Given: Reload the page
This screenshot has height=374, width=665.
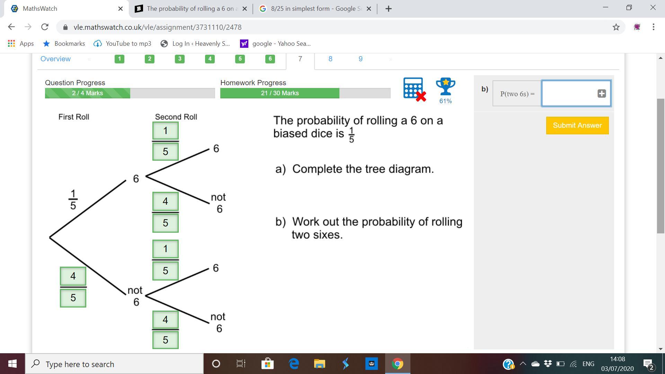Looking at the screenshot, I should click(45, 27).
